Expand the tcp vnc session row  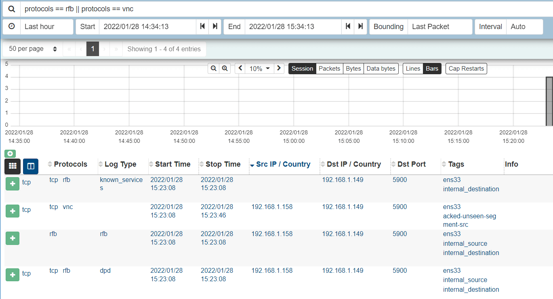(13, 211)
